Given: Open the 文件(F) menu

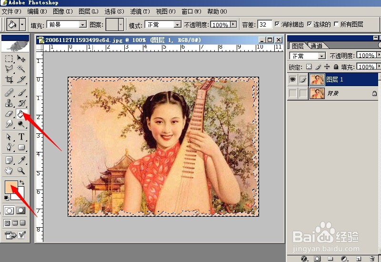Looking at the screenshot, I should tap(11, 11).
